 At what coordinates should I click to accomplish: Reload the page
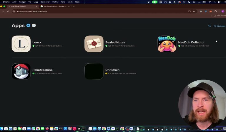point(8,11)
